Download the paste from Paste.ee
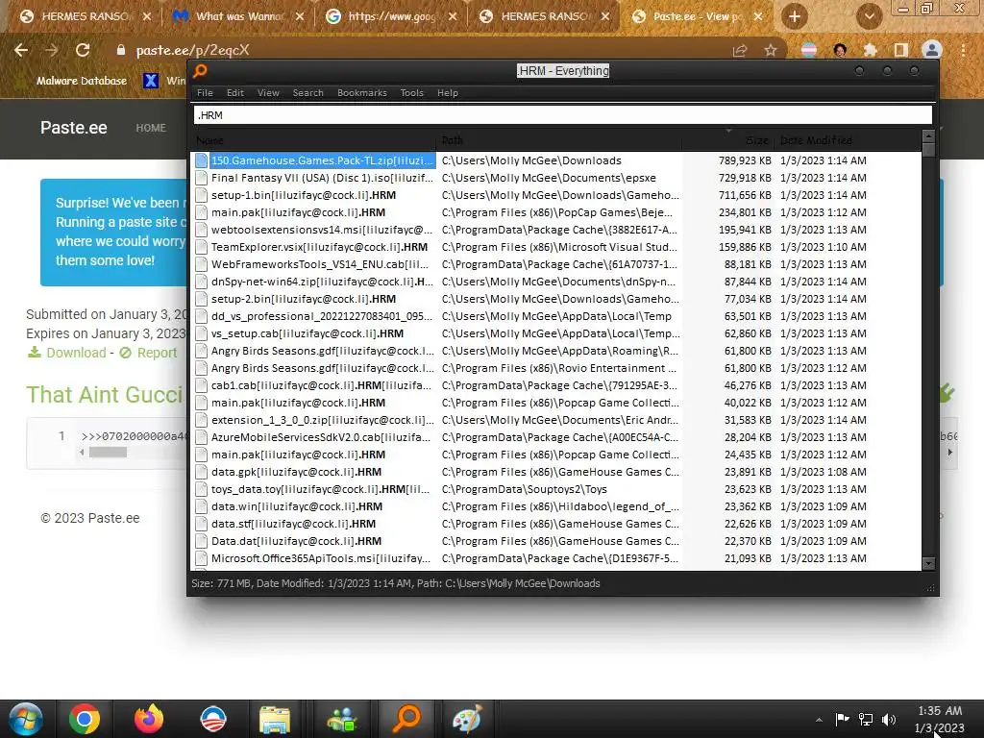 point(66,353)
